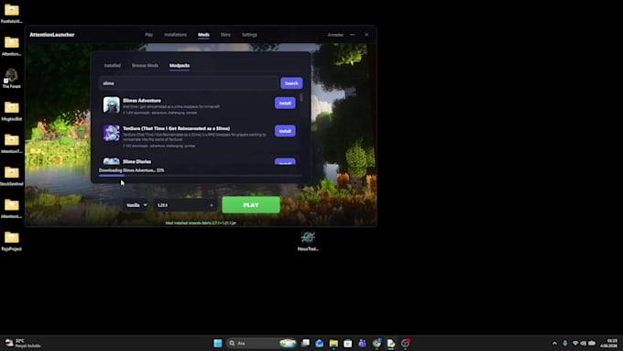Click the account name in the launcher title bar
The height and width of the screenshot is (351, 623).
tap(335, 35)
